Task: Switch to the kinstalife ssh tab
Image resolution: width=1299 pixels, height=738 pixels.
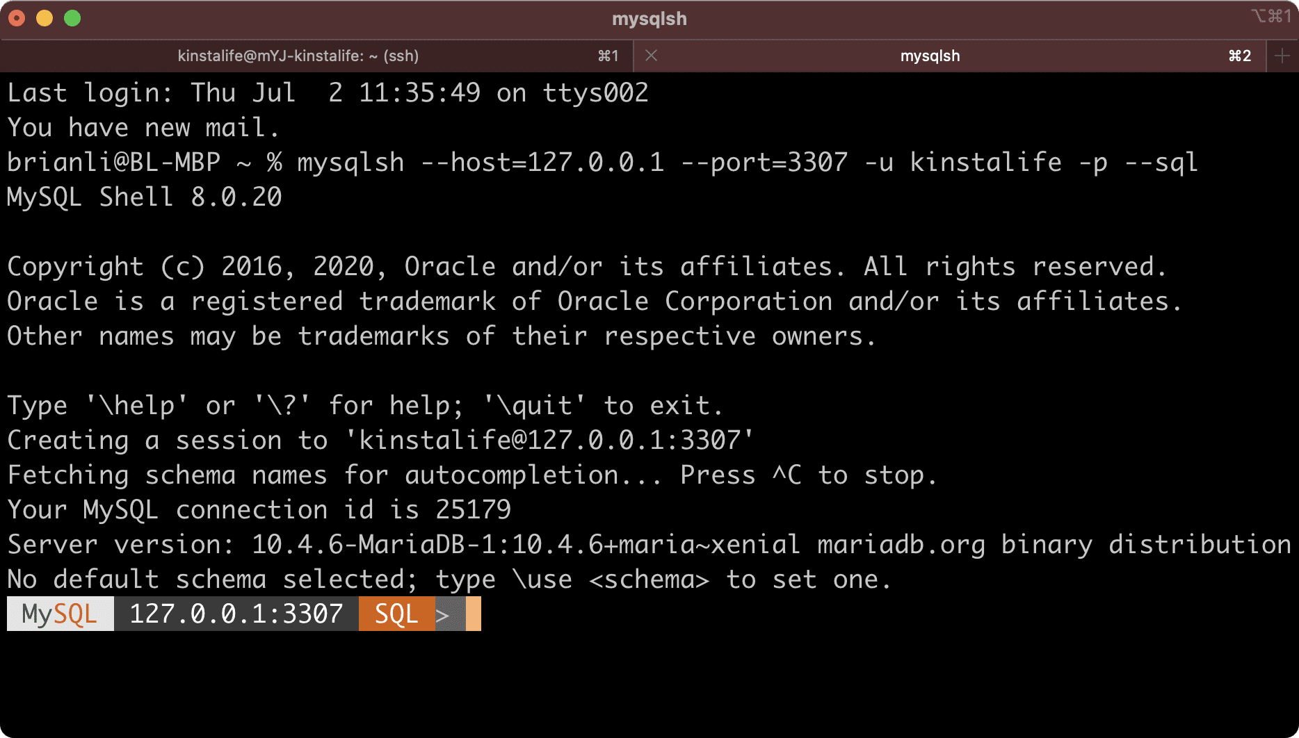Action: click(x=299, y=56)
